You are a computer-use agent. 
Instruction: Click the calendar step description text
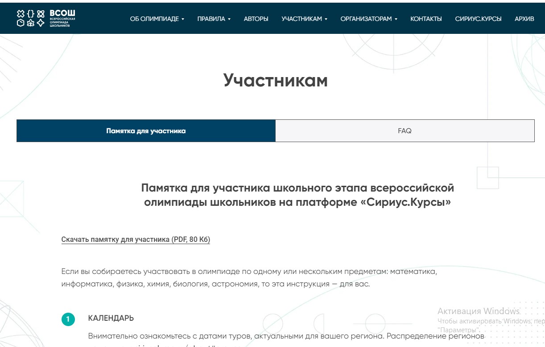coord(286,336)
